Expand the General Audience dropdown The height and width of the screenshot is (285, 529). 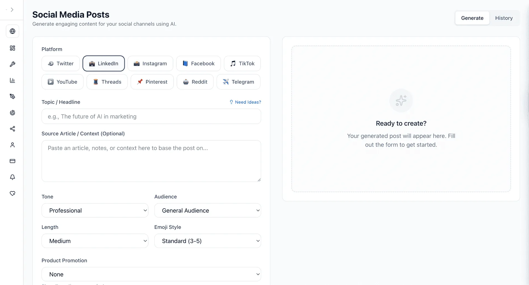coord(207,210)
